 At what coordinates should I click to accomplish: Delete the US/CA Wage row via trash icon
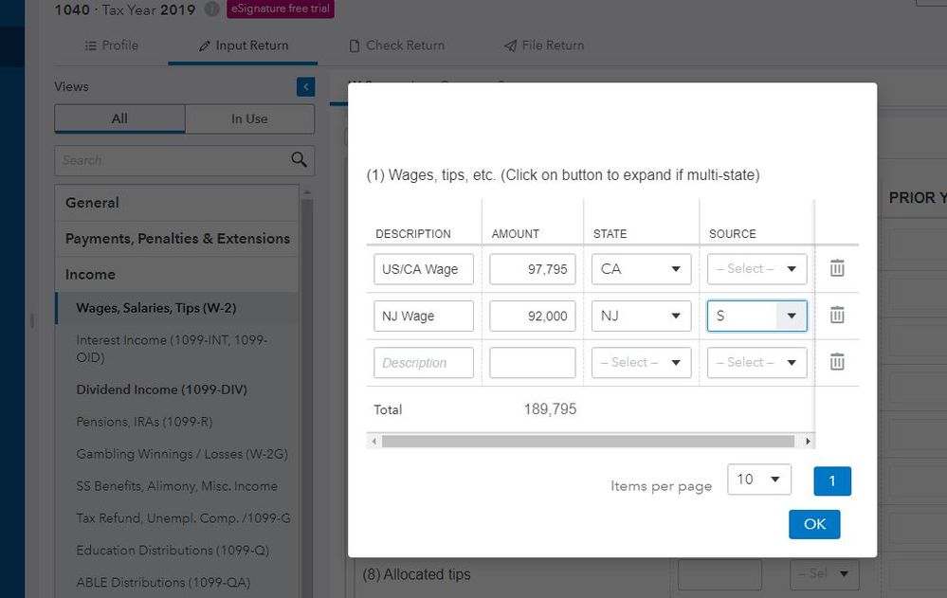(837, 269)
